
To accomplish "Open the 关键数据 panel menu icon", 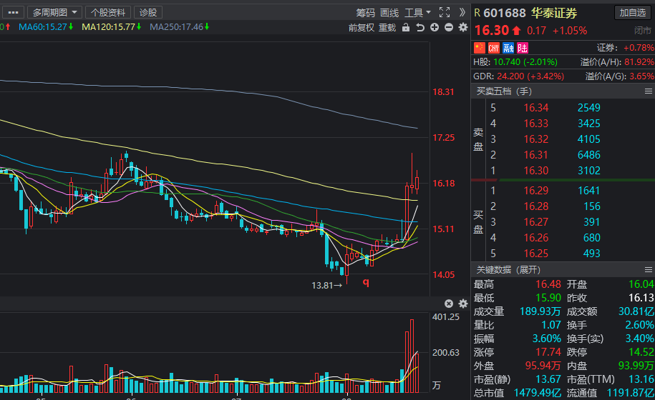I will [x=649, y=269].
